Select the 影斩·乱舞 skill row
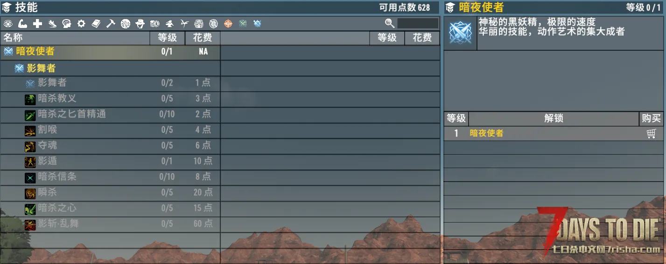Image resolution: width=666 pixels, height=264 pixels. pyautogui.click(x=58, y=224)
